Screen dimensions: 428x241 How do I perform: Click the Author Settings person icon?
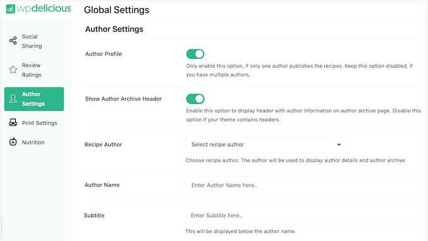[13, 99]
